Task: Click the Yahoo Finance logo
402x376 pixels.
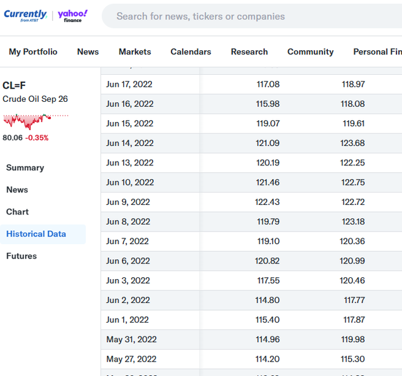Action: coord(73,16)
